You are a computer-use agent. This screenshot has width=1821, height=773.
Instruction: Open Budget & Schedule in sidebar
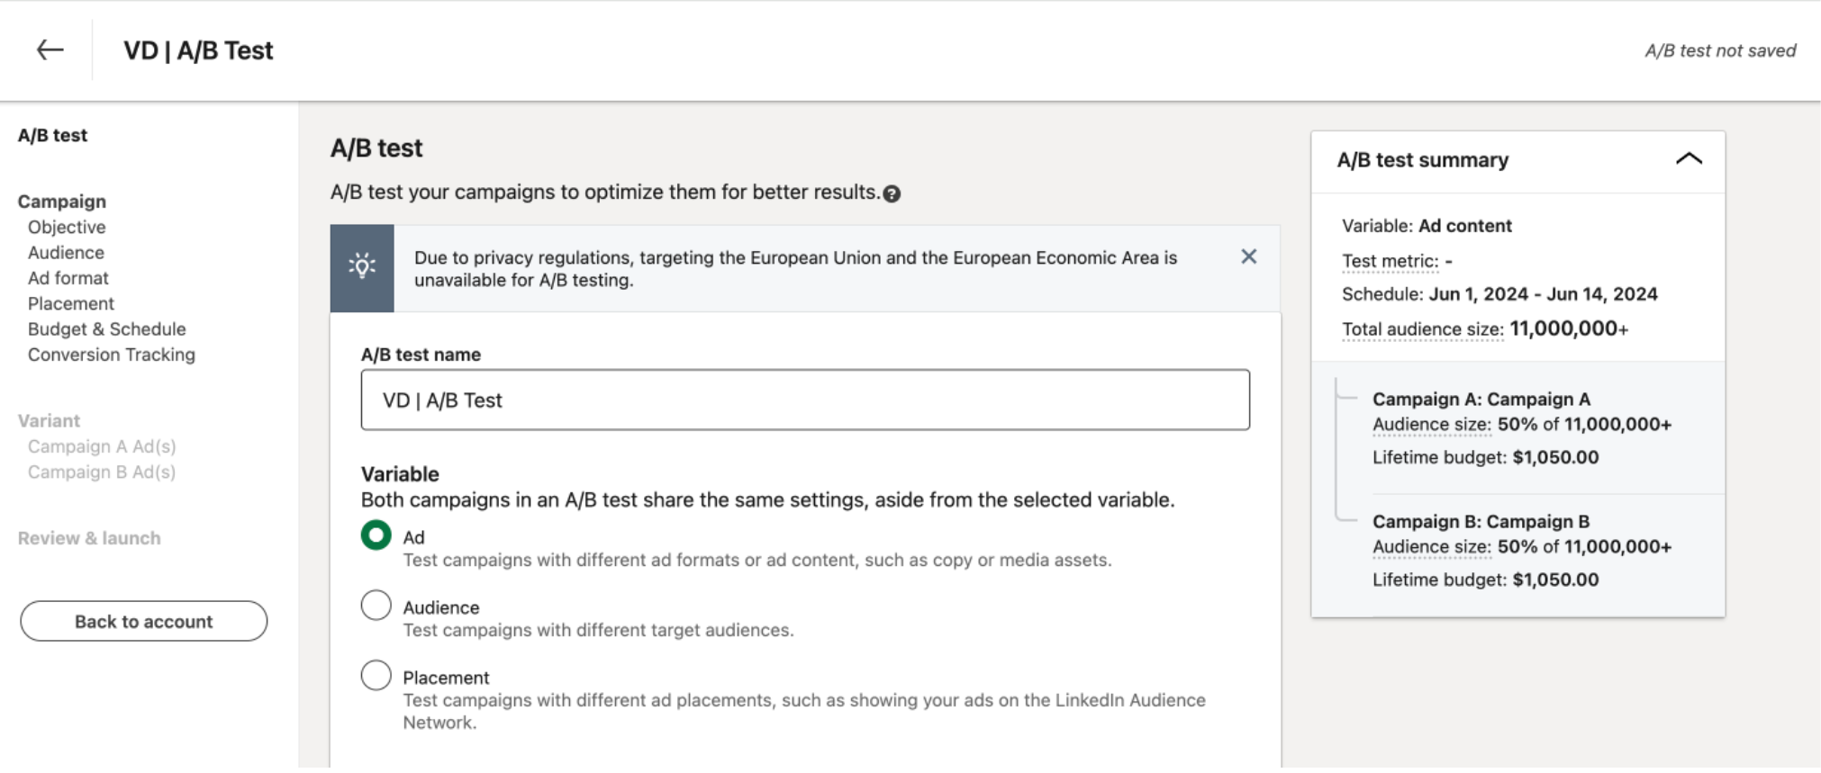107,328
